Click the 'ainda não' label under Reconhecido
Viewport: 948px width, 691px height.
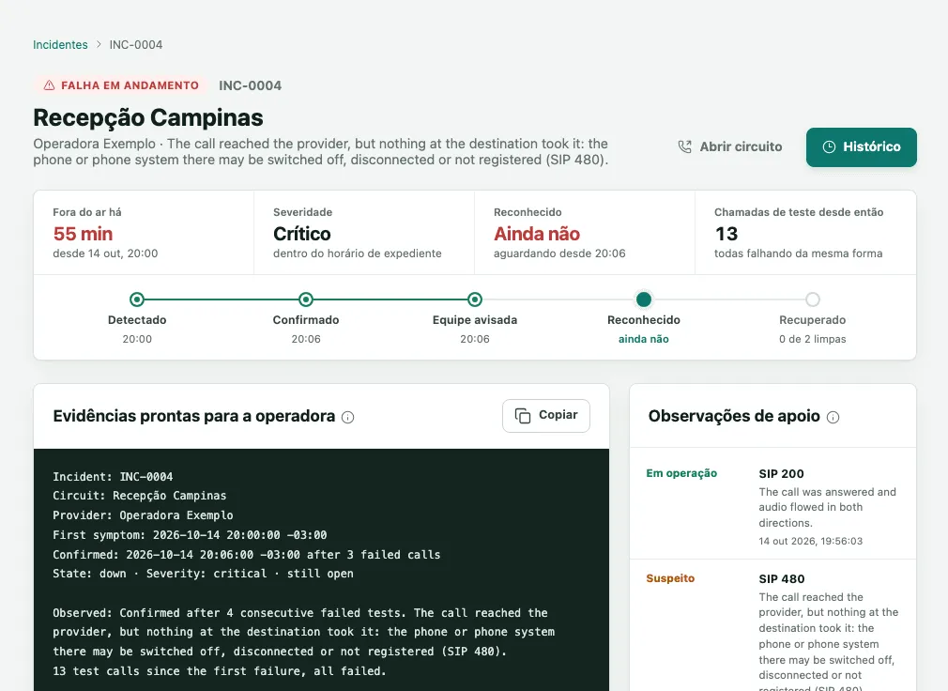click(x=643, y=339)
